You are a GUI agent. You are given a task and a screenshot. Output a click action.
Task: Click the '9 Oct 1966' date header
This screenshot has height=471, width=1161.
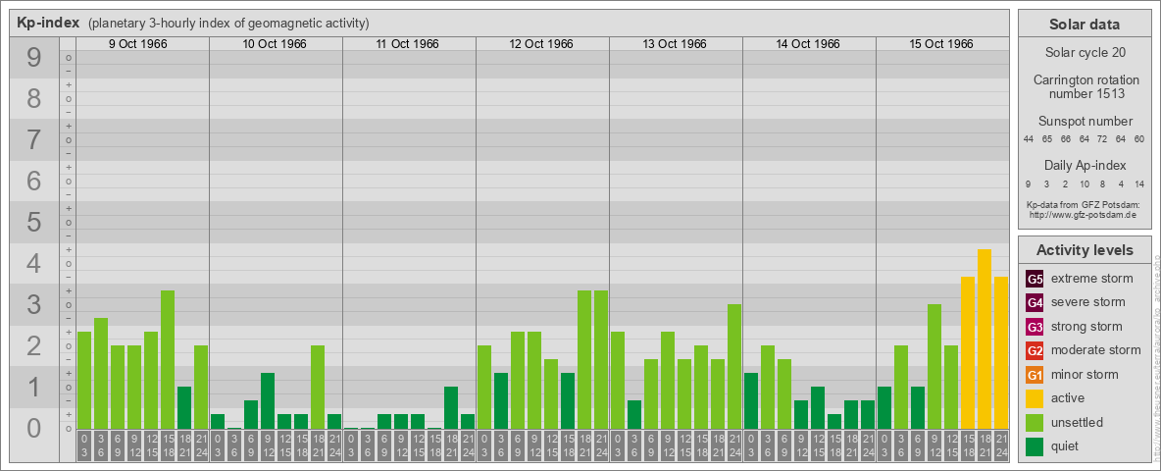tap(137, 44)
